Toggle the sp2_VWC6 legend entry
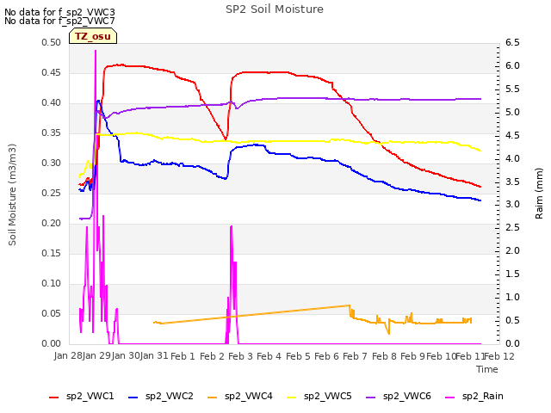The height and width of the screenshot is (413, 551). (x=399, y=397)
